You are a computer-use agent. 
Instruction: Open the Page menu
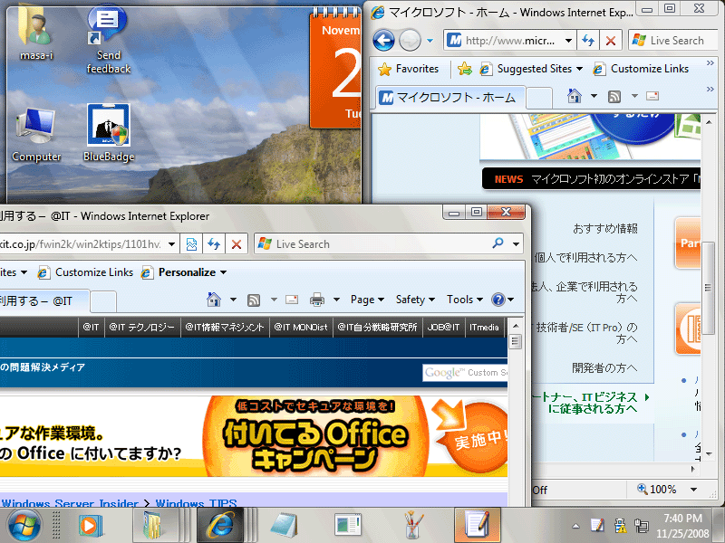pos(367,300)
